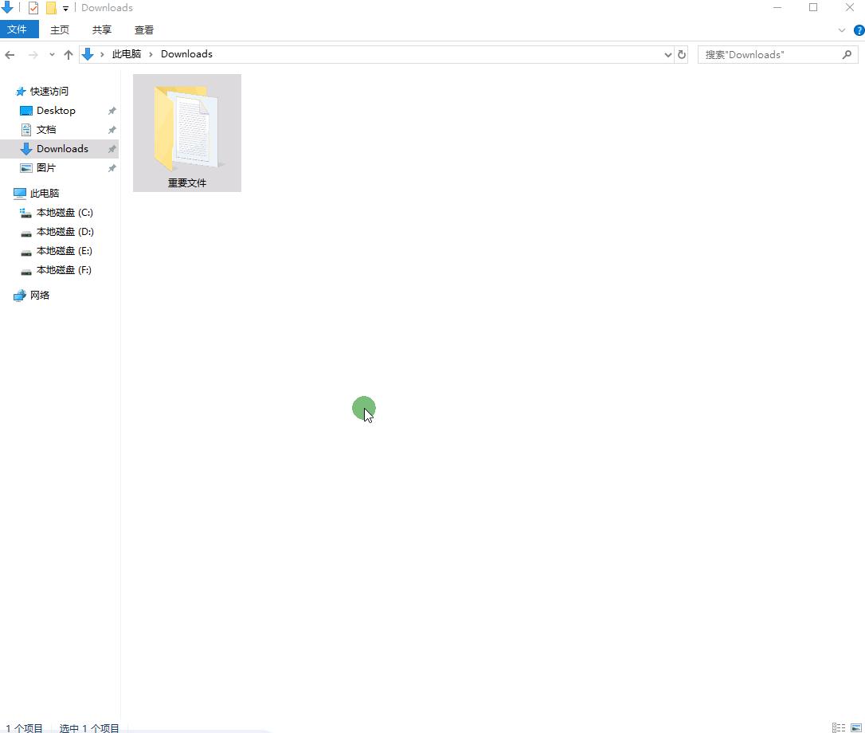Switch to details view icon in status bar
This screenshot has width=865, height=733.
(x=839, y=728)
